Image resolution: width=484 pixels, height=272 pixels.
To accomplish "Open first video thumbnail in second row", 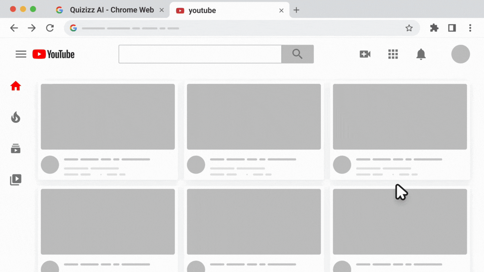I will point(108,222).
